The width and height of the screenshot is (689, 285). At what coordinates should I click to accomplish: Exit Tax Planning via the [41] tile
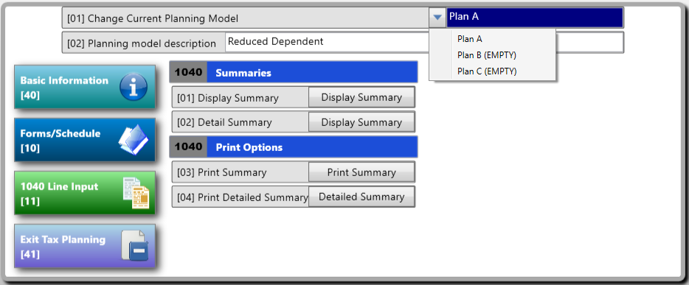85,246
